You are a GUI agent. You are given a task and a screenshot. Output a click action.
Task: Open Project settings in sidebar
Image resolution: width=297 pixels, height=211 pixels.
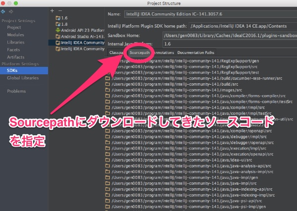14,27
